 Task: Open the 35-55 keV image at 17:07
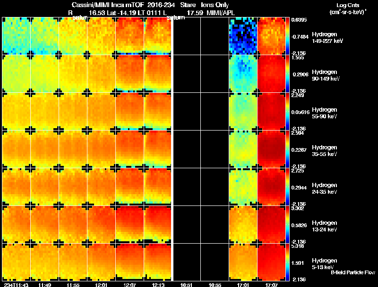[271, 149]
